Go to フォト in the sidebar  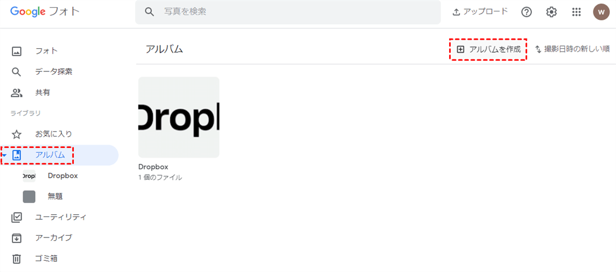click(x=47, y=51)
